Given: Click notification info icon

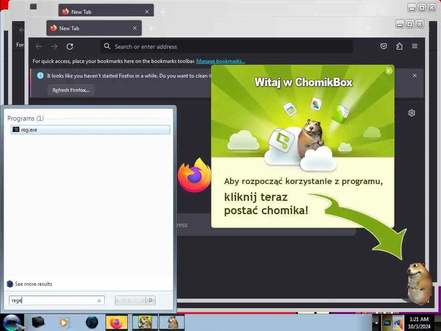Looking at the screenshot, I should point(40,75).
